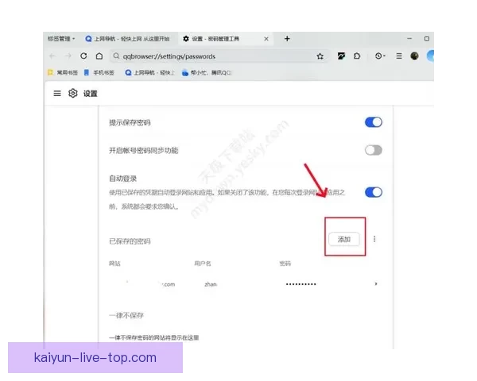Click the 设置 gear icon
Image resolution: width=477 pixels, height=381 pixels.
click(73, 94)
